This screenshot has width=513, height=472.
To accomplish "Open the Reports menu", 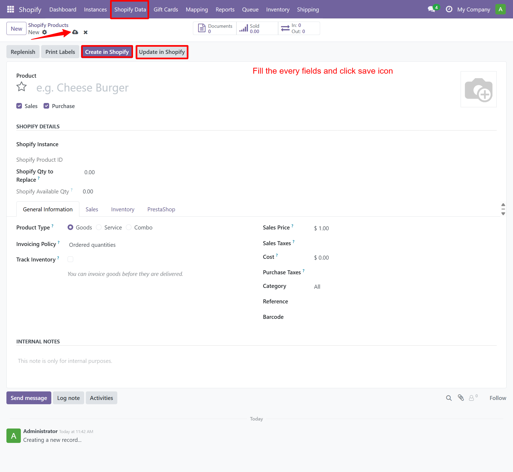I will point(225,9).
